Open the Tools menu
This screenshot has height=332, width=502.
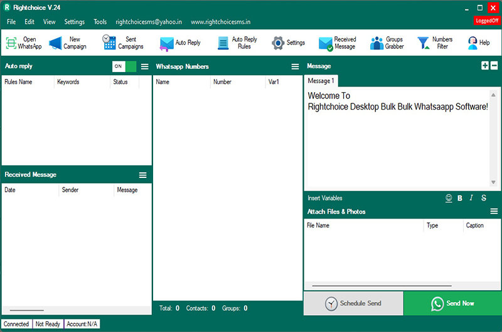click(100, 22)
